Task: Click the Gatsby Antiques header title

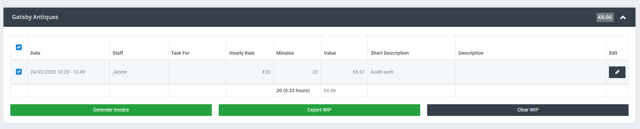Action: click(35, 17)
